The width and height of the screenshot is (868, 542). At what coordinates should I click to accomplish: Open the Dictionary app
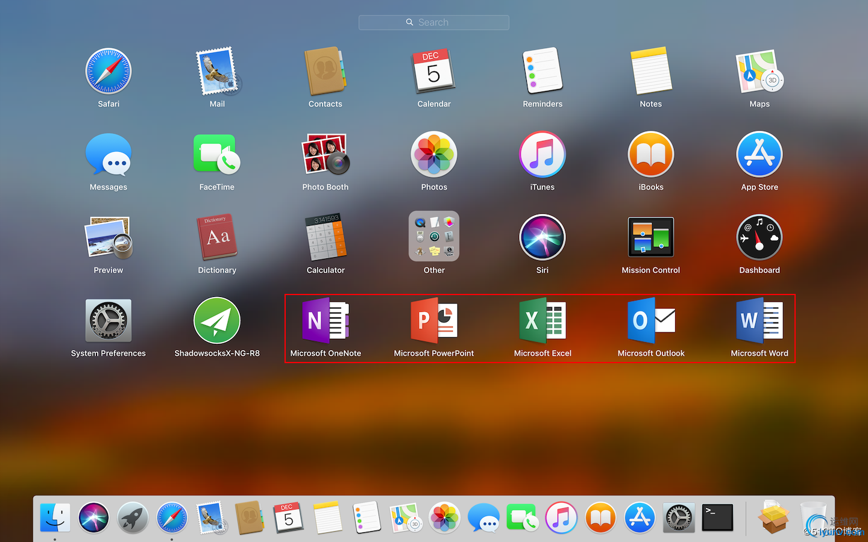217,238
